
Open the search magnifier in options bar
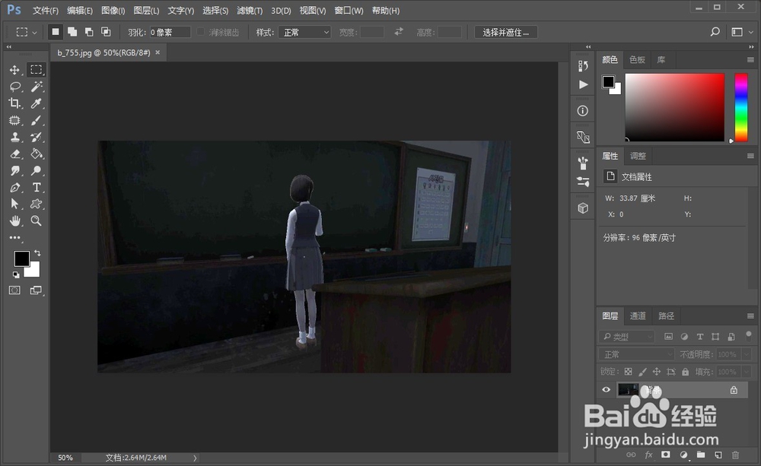[x=715, y=32]
